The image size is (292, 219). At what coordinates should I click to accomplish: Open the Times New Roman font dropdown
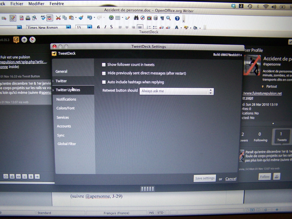pos(68,27)
